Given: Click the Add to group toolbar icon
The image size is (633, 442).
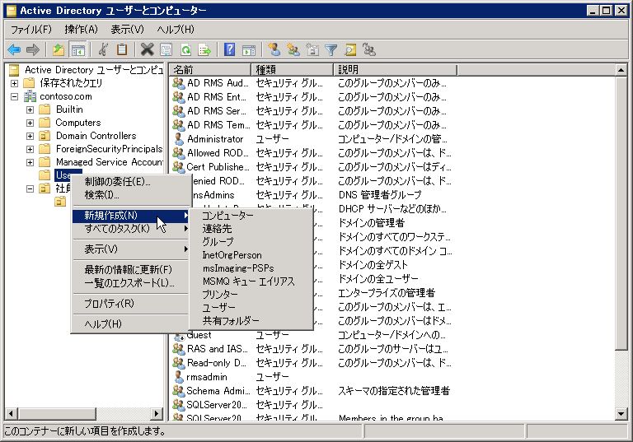Looking at the screenshot, I should (369, 49).
